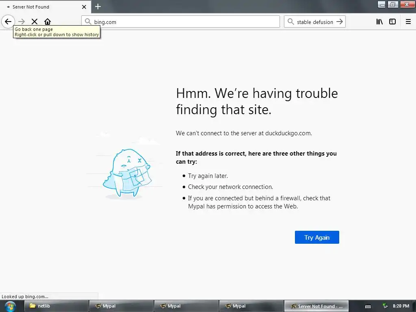Click the Looked up bing.com status text
The width and height of the screenshot is (416, 312).
point(25,297)
